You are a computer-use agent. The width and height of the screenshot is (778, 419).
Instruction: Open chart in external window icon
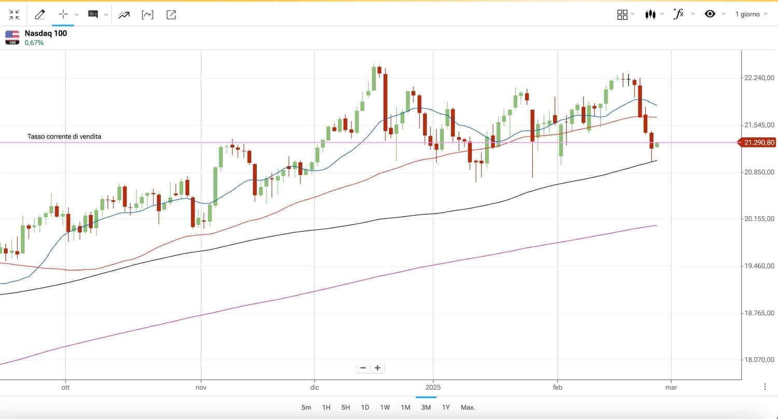pos(171,15)
